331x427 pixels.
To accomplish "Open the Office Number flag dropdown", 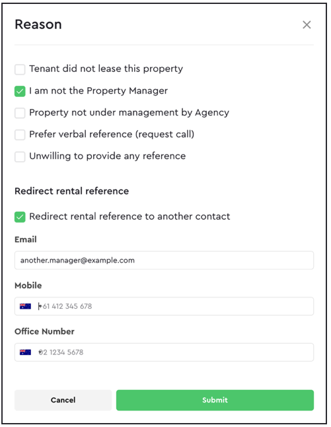I will pyautogui.click(x=25, y=352).
